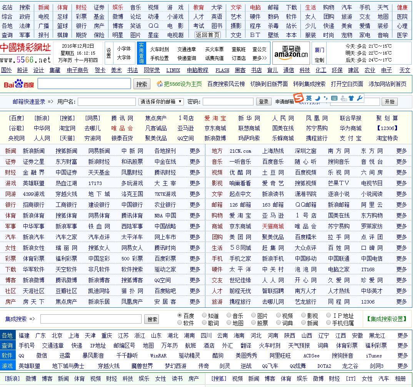
Task: Click the punctuation mode icon on Sogou bar
Action: pos(326,98)
